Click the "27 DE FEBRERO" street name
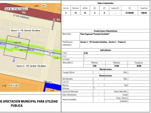This screenshot has height=113, width=151. click(21, 17)
